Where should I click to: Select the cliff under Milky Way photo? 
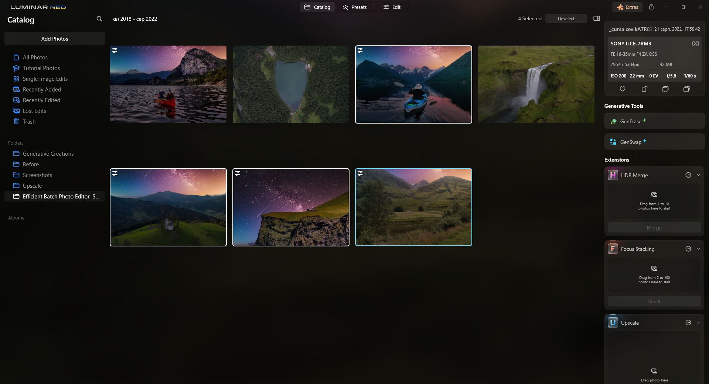pos(291,207)
